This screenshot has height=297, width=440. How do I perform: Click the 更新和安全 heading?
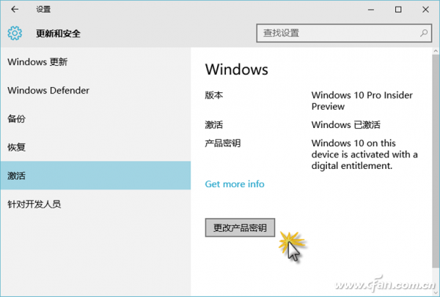[58, 34]
